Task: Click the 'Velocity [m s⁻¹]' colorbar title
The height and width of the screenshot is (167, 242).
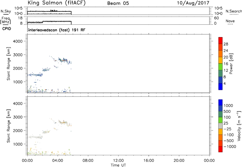Action: [239, 126]
